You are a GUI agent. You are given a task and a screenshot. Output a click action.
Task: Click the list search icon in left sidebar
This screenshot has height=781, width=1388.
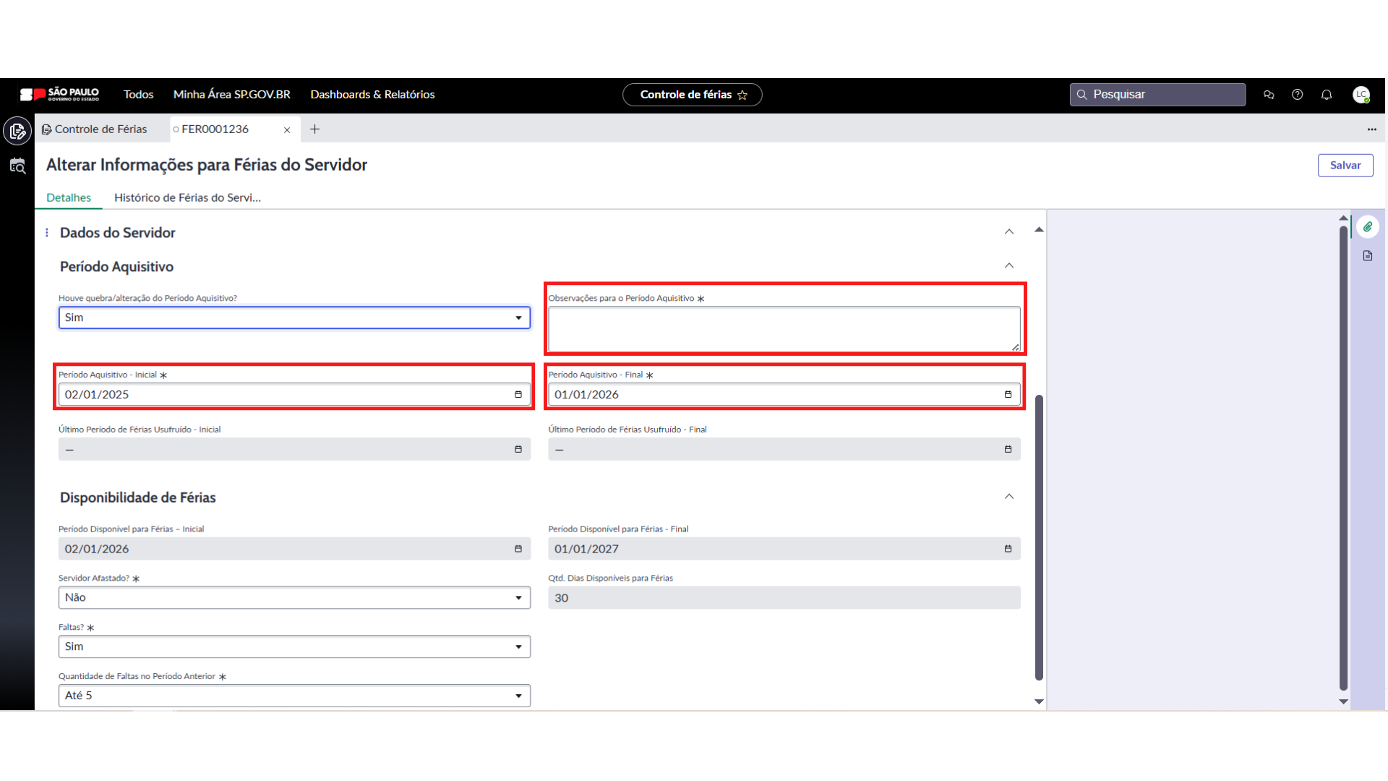(x=17, y=166)
